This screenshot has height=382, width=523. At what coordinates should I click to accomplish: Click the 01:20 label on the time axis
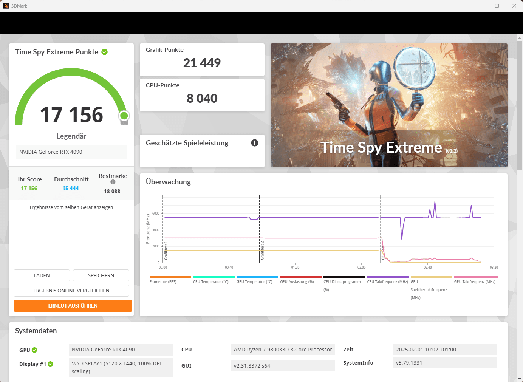295,268
